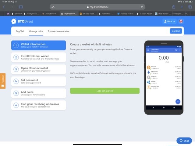Click the Wi-Fi status icon
The height and width of the screenshot is (146, 195).
[179, 2]
